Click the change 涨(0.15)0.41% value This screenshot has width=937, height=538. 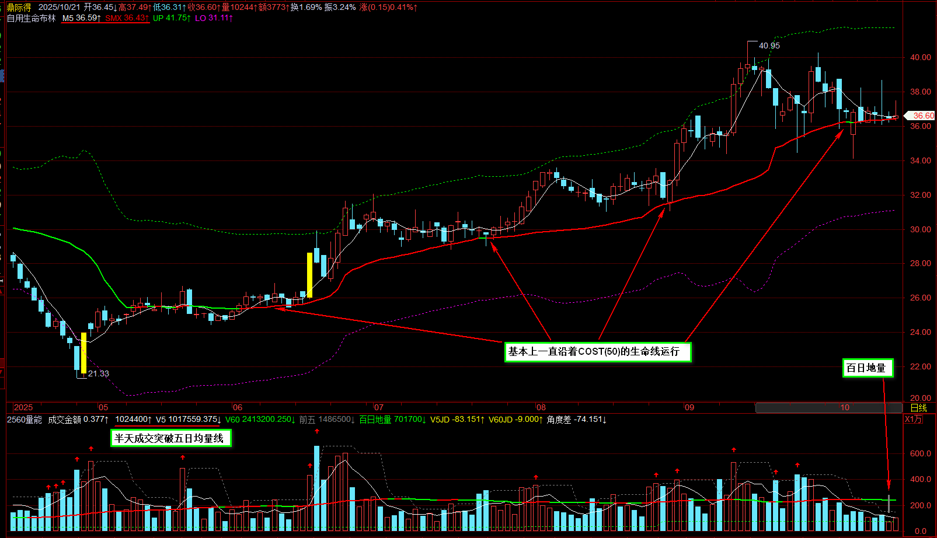(x=389, y=7)
